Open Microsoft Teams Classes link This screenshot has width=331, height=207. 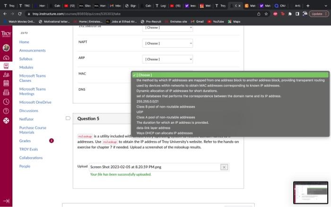(32, 78)
